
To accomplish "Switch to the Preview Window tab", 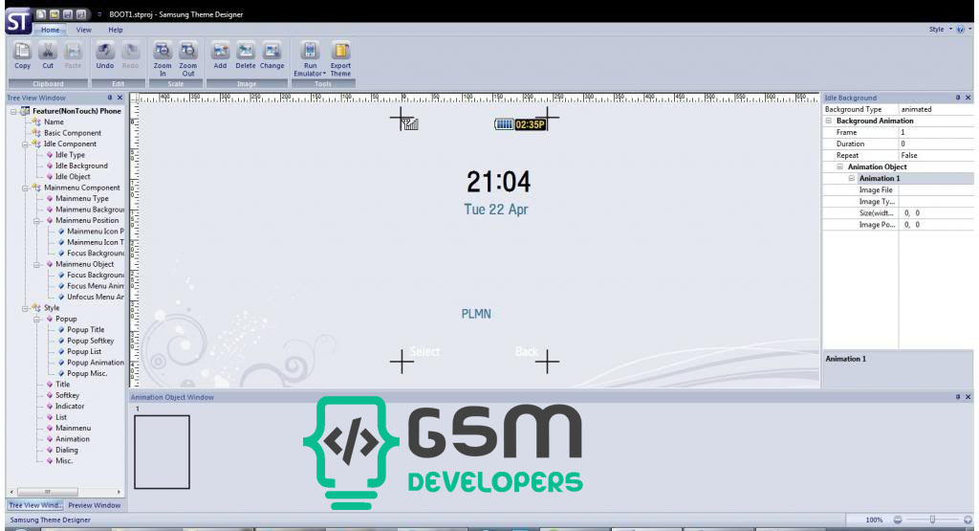I will coord(94,505).
